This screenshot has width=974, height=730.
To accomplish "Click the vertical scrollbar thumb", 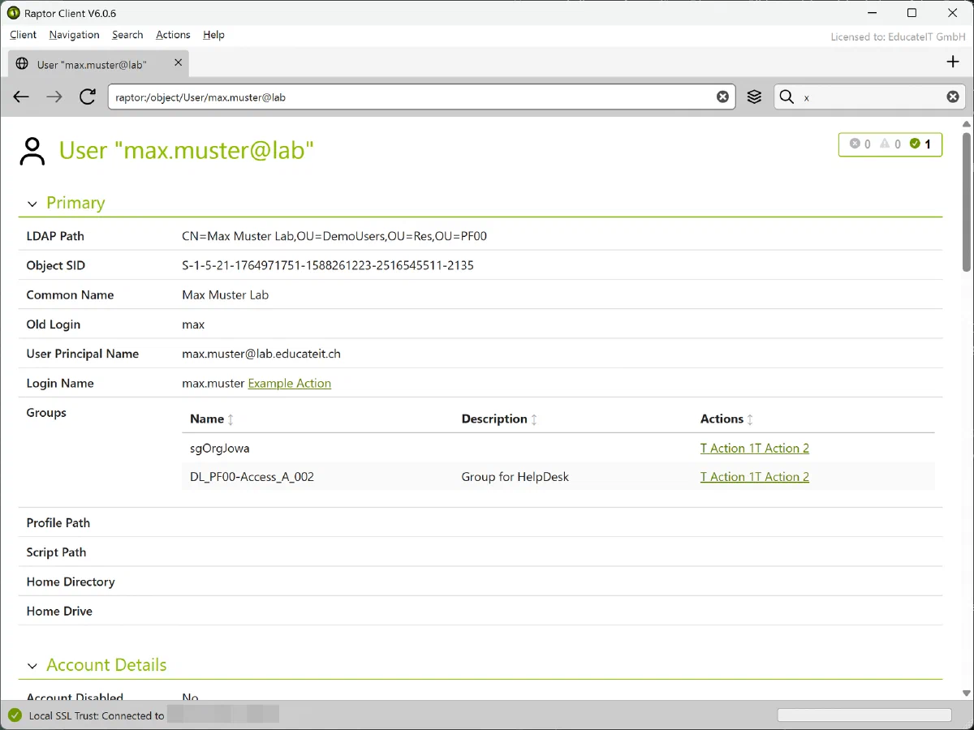I will tap(967, 203).
